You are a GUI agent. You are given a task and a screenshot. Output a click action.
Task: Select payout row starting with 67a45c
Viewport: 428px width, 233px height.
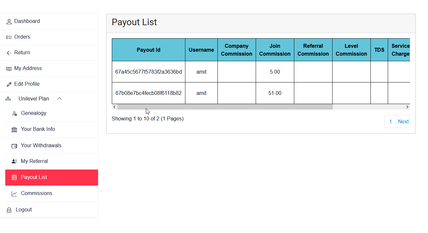pyautogui.click(x=148, y=72)
